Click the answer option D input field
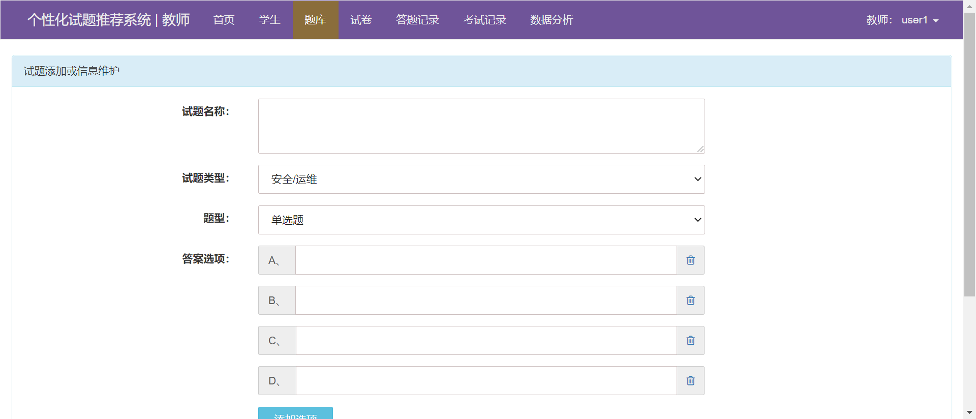Screen dimensions: 976x419 click(x=486, y=381)
